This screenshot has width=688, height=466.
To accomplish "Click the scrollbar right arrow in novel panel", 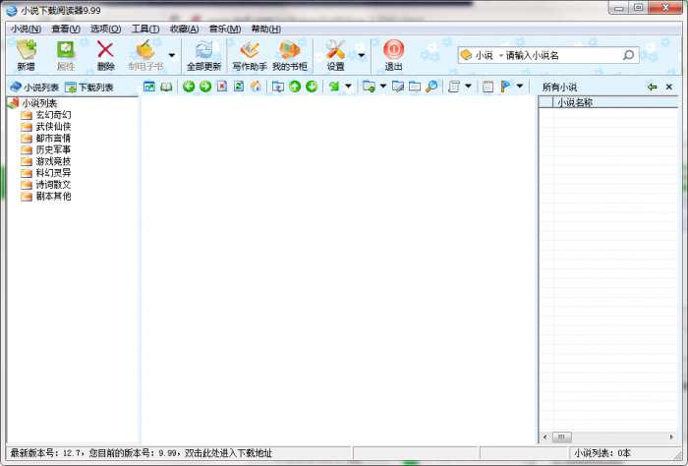I will [x=671, y=437].
